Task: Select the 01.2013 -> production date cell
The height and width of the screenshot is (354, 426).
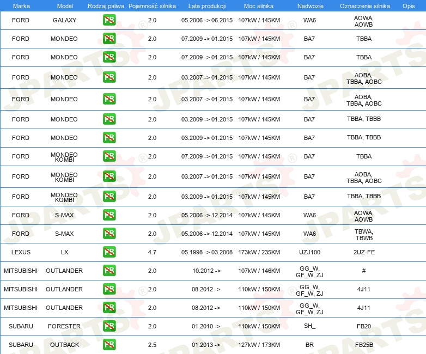Action: click(x=206, y=345)
